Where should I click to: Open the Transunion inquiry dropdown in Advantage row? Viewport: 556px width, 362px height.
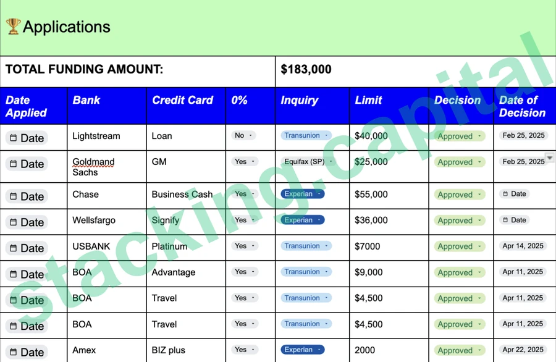306,272
